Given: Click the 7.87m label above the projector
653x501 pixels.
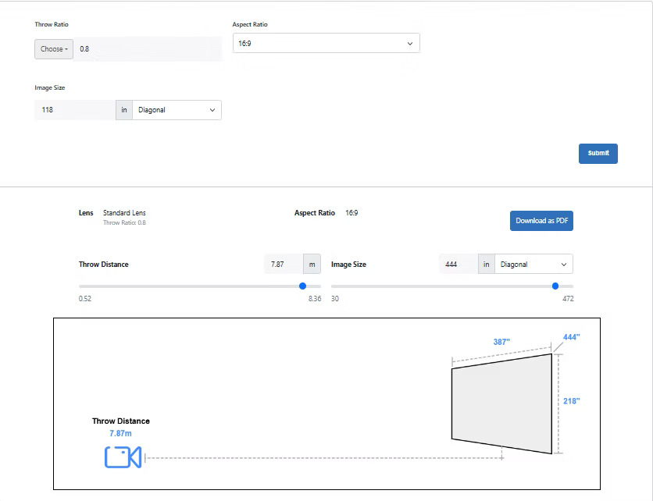Looking at the screenshot, I should pos(120,433).
